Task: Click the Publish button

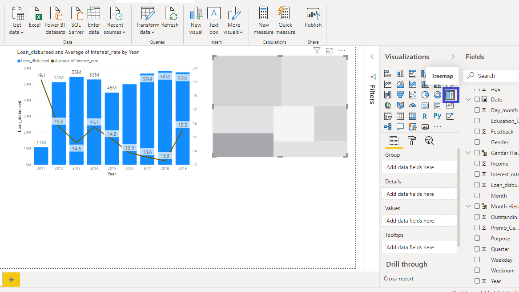Action: click(x=313, y=18)
